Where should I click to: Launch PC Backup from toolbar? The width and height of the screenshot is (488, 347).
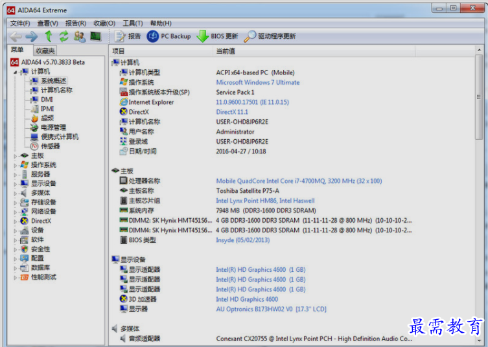(168, 36)
